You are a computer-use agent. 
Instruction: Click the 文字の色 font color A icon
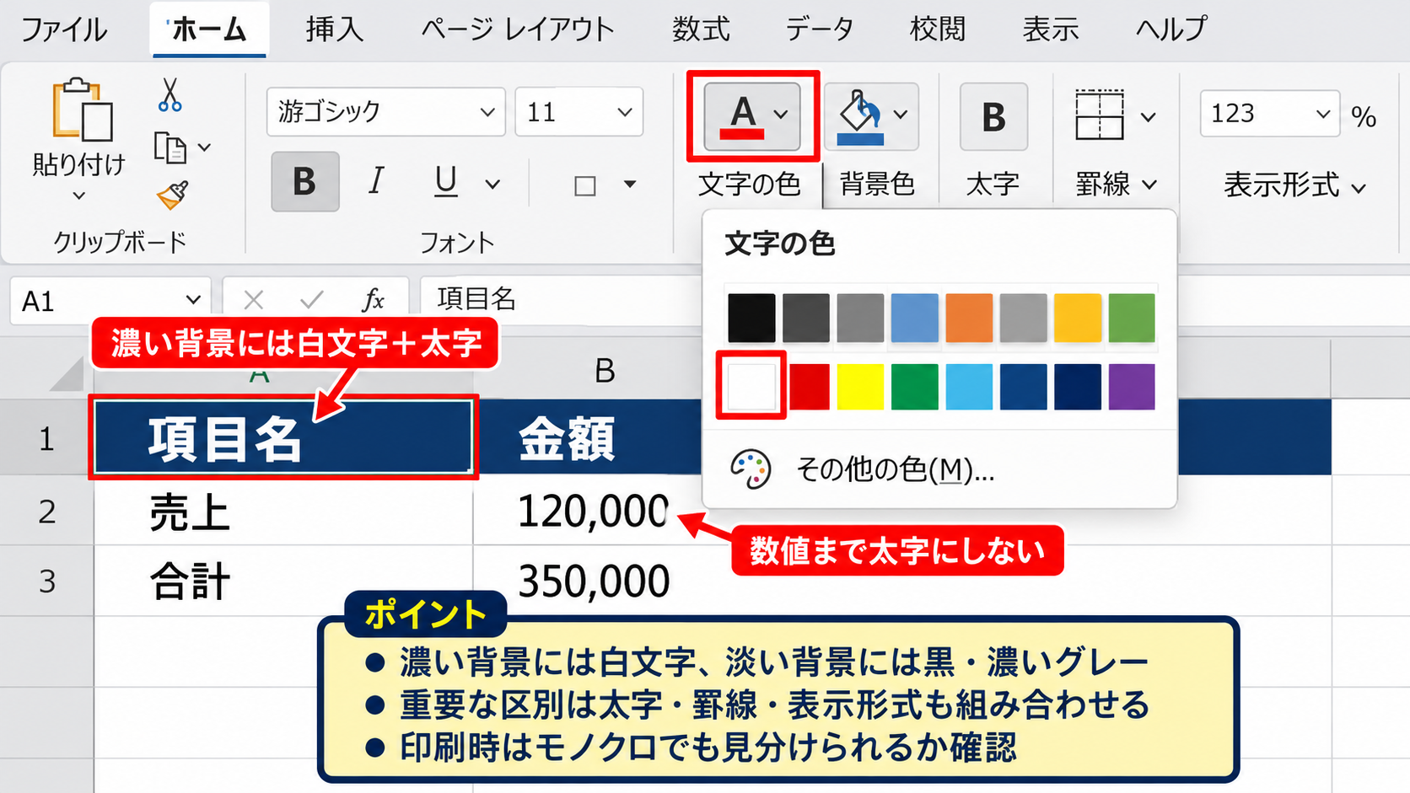(743, 115)
